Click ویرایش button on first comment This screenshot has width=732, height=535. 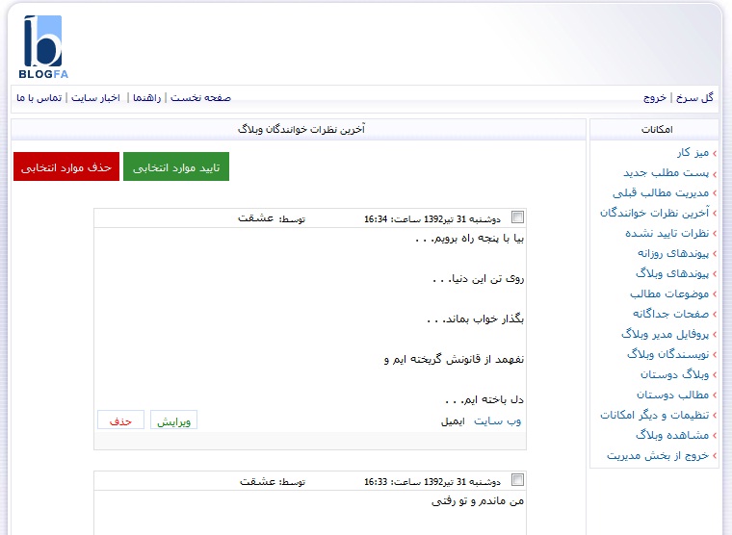tap(173, 420)
